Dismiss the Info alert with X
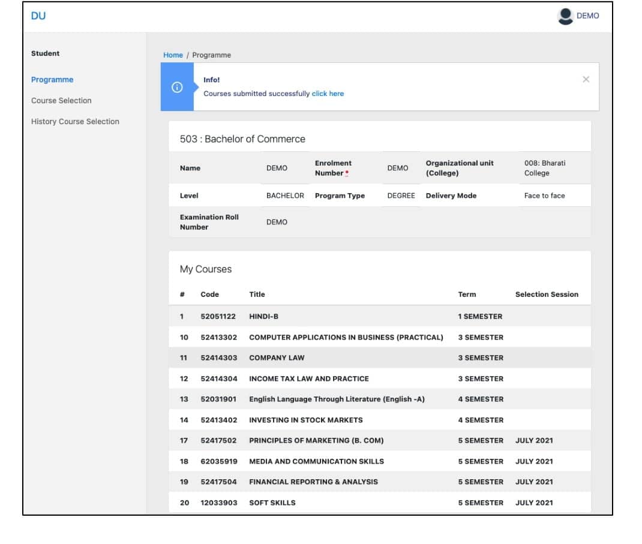The image size is (642, 544). tap(586, 79)
